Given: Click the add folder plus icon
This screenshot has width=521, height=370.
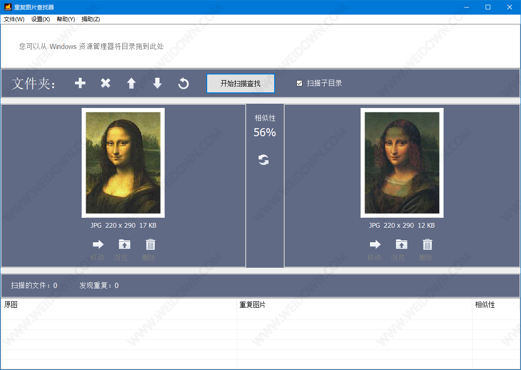Looking at the screenshot, I should pyautogui.click(x=80, y=83).
